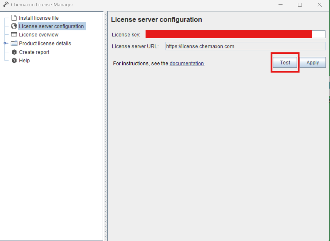Open the documentation link

click(x=187, y=63)
